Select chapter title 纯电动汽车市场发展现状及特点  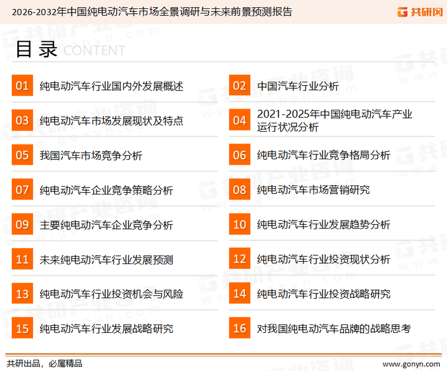[111, 121]
